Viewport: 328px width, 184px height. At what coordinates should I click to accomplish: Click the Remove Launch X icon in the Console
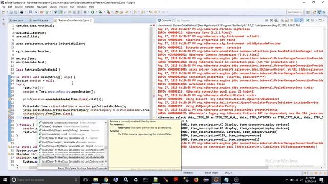[x=271, y=20]
